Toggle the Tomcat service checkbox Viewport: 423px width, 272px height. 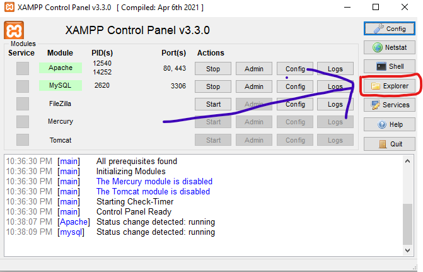23,140
